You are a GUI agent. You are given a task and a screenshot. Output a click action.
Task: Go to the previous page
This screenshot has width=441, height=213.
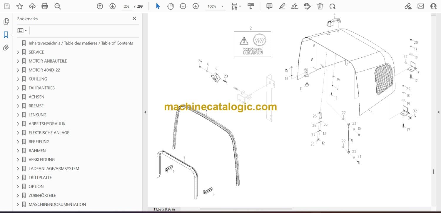click(100, 6)
